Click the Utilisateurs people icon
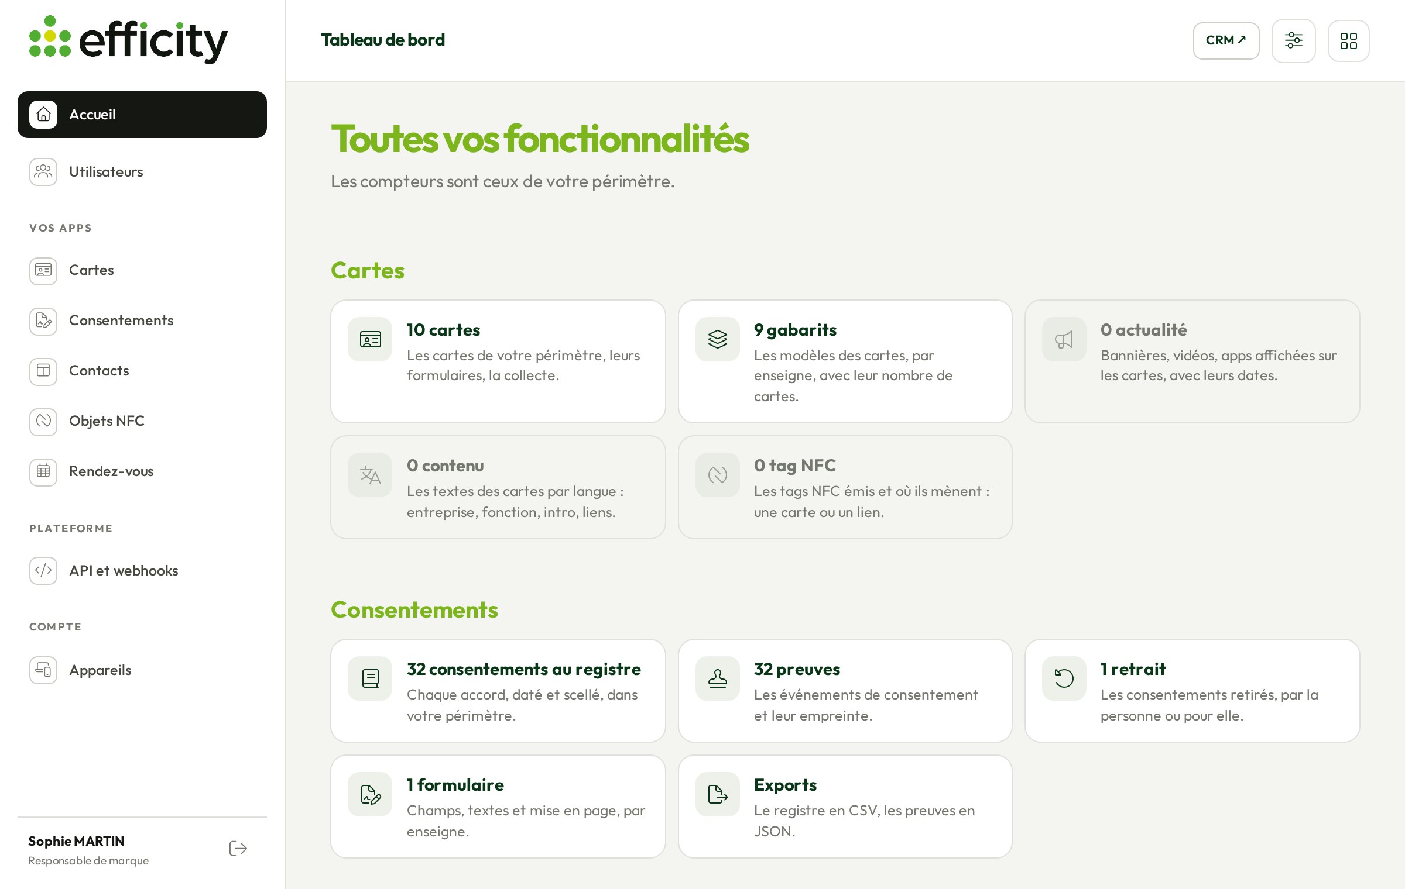Image resolution: width=1405 pixels, height=889 pixels. click(x=43, y=172)
